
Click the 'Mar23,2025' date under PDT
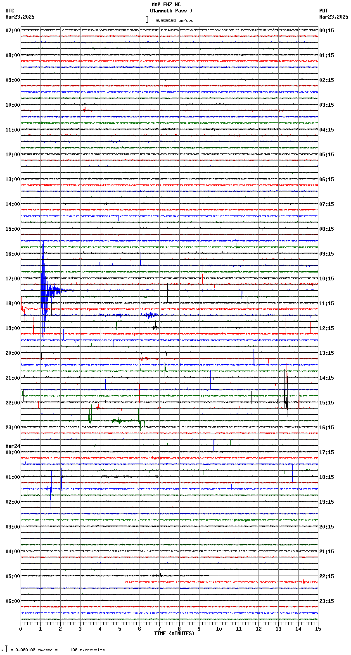coord(334,17)
